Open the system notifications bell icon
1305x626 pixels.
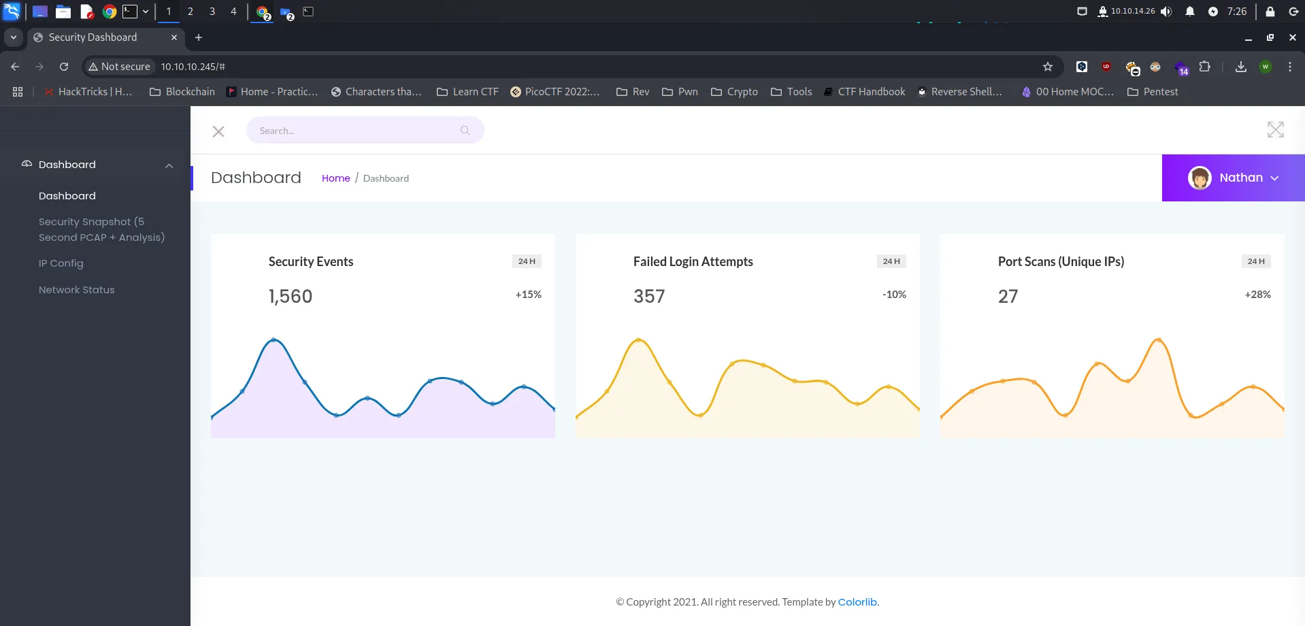pyautogui.click(x=1189, y=12)
